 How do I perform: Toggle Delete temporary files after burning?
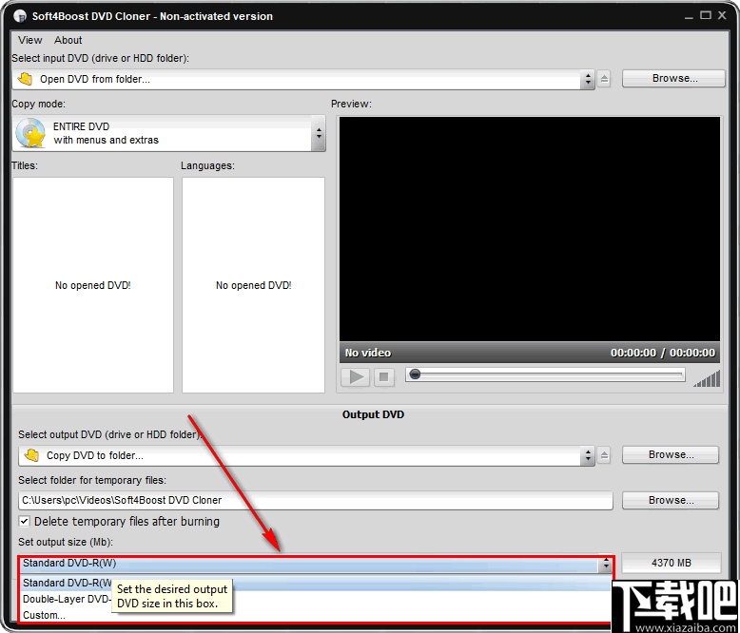pos(24,521)
